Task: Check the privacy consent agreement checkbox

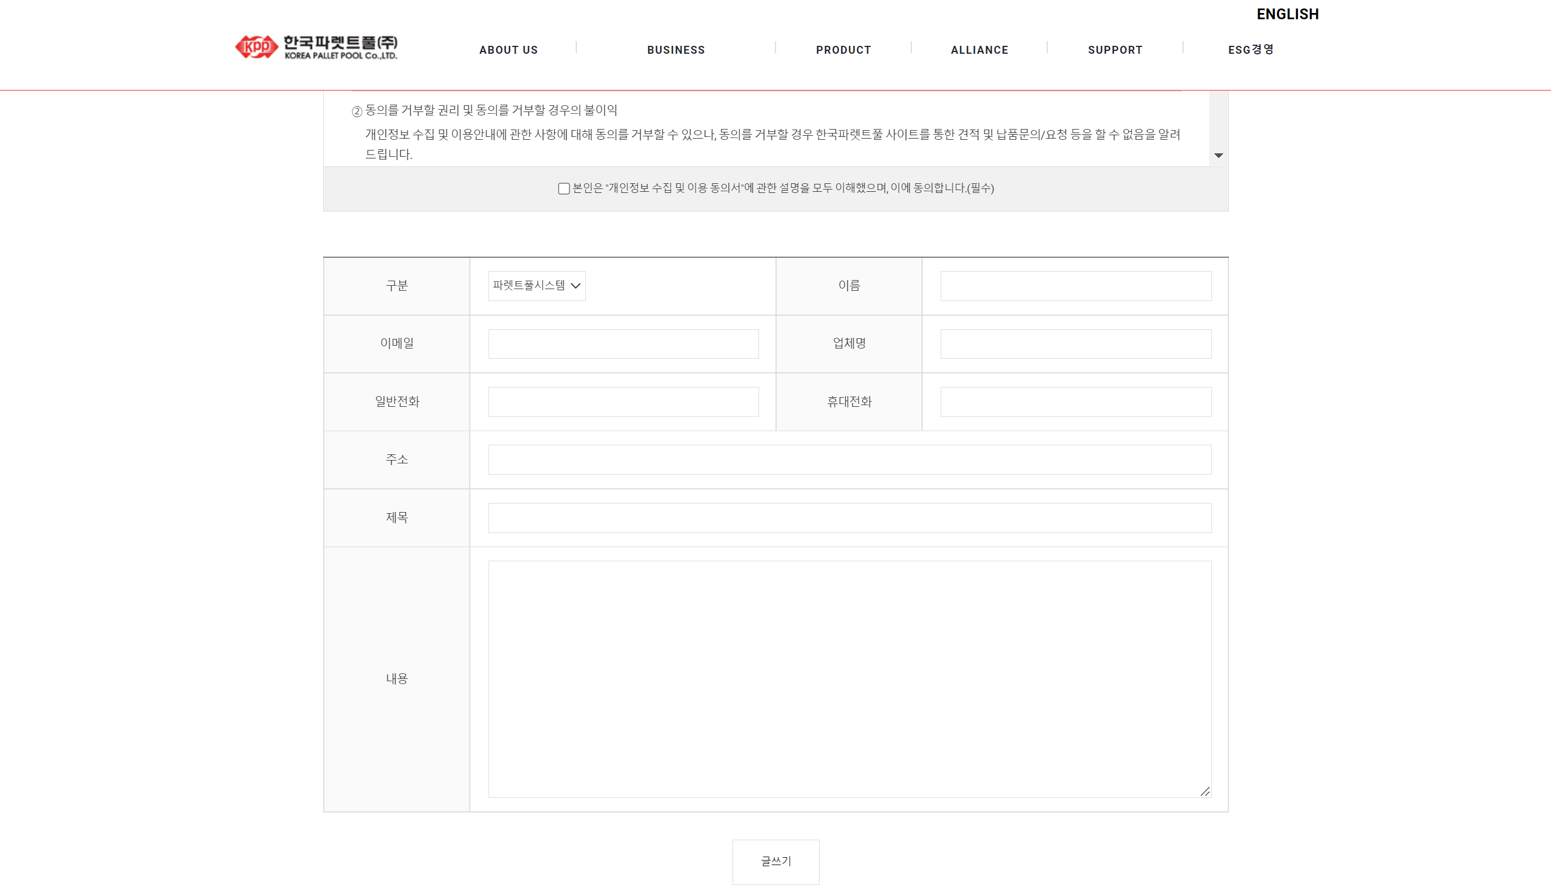Action: click(564, 189)
